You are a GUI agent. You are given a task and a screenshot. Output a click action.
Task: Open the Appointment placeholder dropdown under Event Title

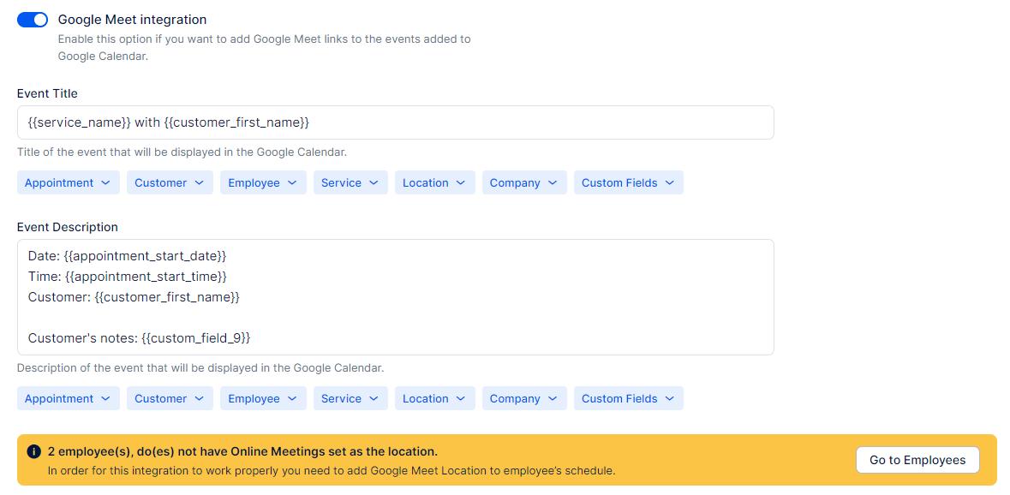[68, 182]
